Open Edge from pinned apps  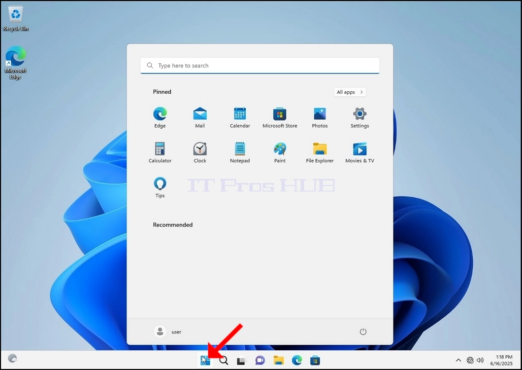[x=160, y=118]
